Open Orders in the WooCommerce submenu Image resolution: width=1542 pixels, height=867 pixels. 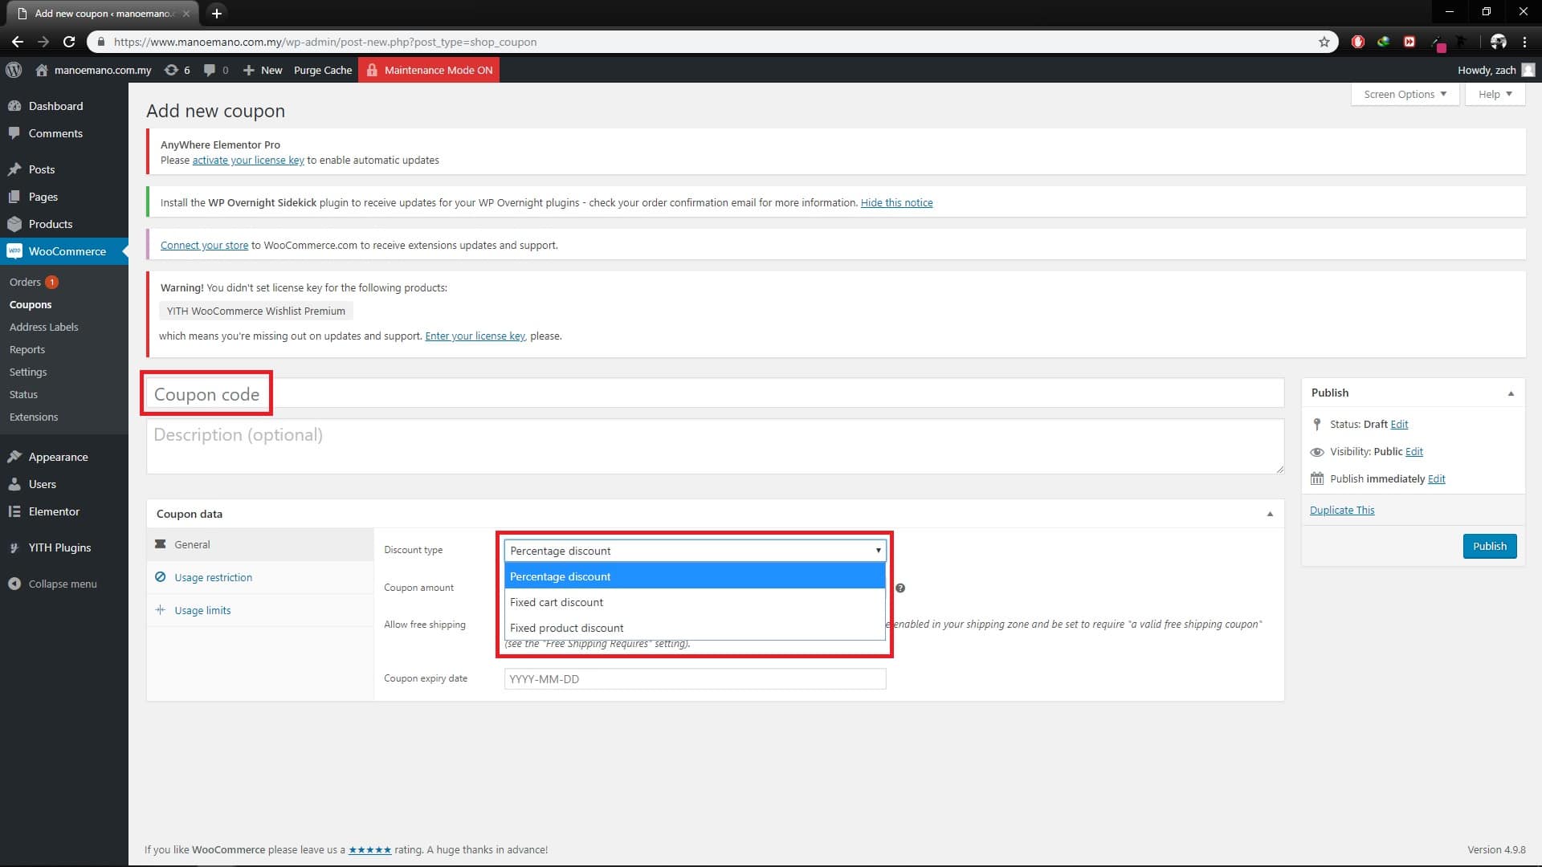click(25, 282)
